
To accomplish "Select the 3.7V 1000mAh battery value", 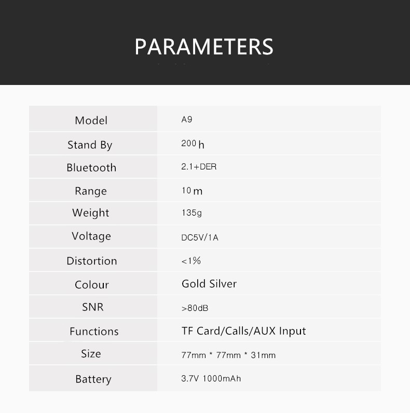I will coord(211,378).
